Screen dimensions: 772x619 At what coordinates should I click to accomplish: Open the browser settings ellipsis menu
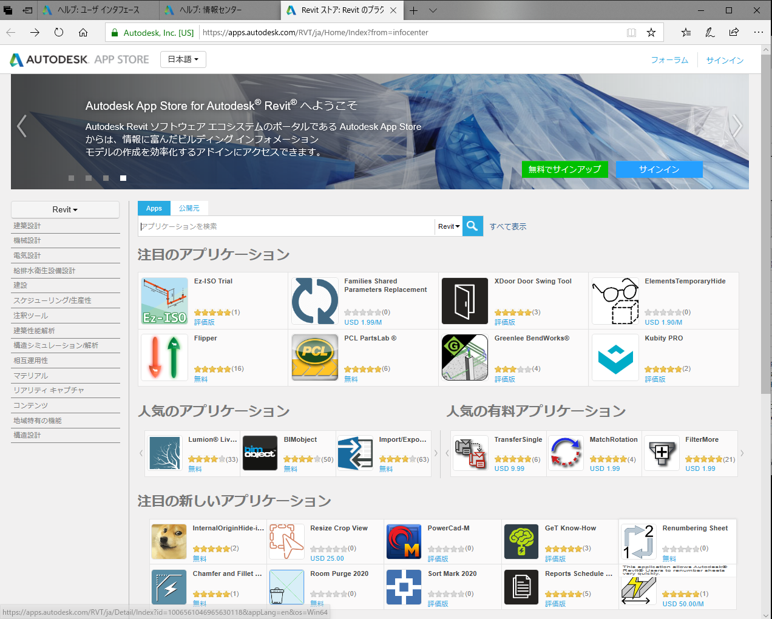[x=758, y=32]
